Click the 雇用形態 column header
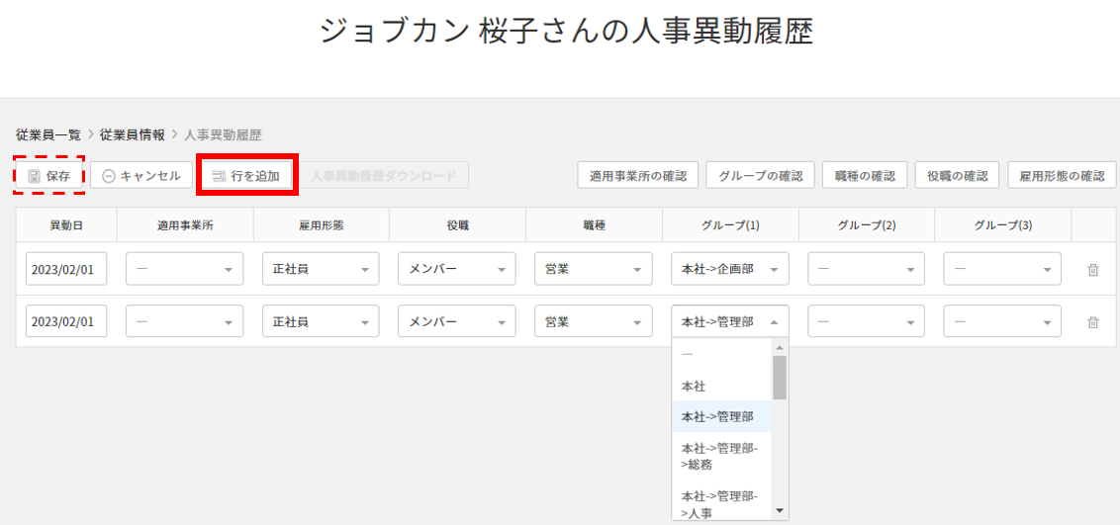 [x=322, y=224]
